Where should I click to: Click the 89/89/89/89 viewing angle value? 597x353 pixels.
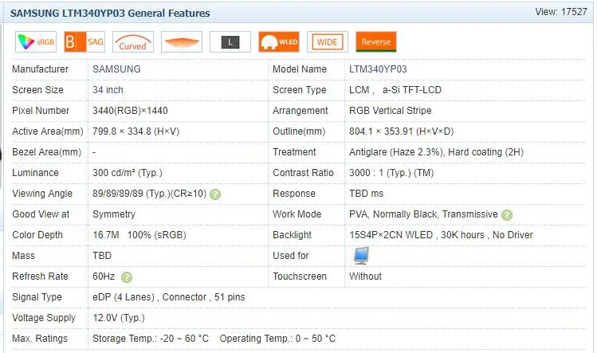(x=149, y=194)
